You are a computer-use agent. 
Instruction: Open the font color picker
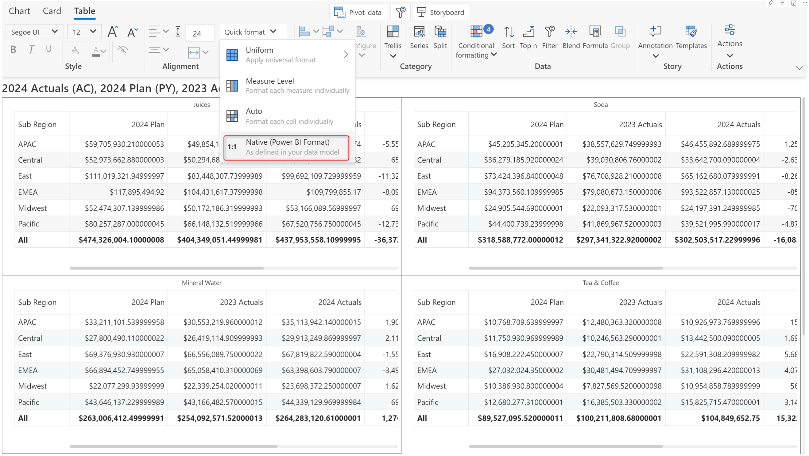[x=99, y=51]
